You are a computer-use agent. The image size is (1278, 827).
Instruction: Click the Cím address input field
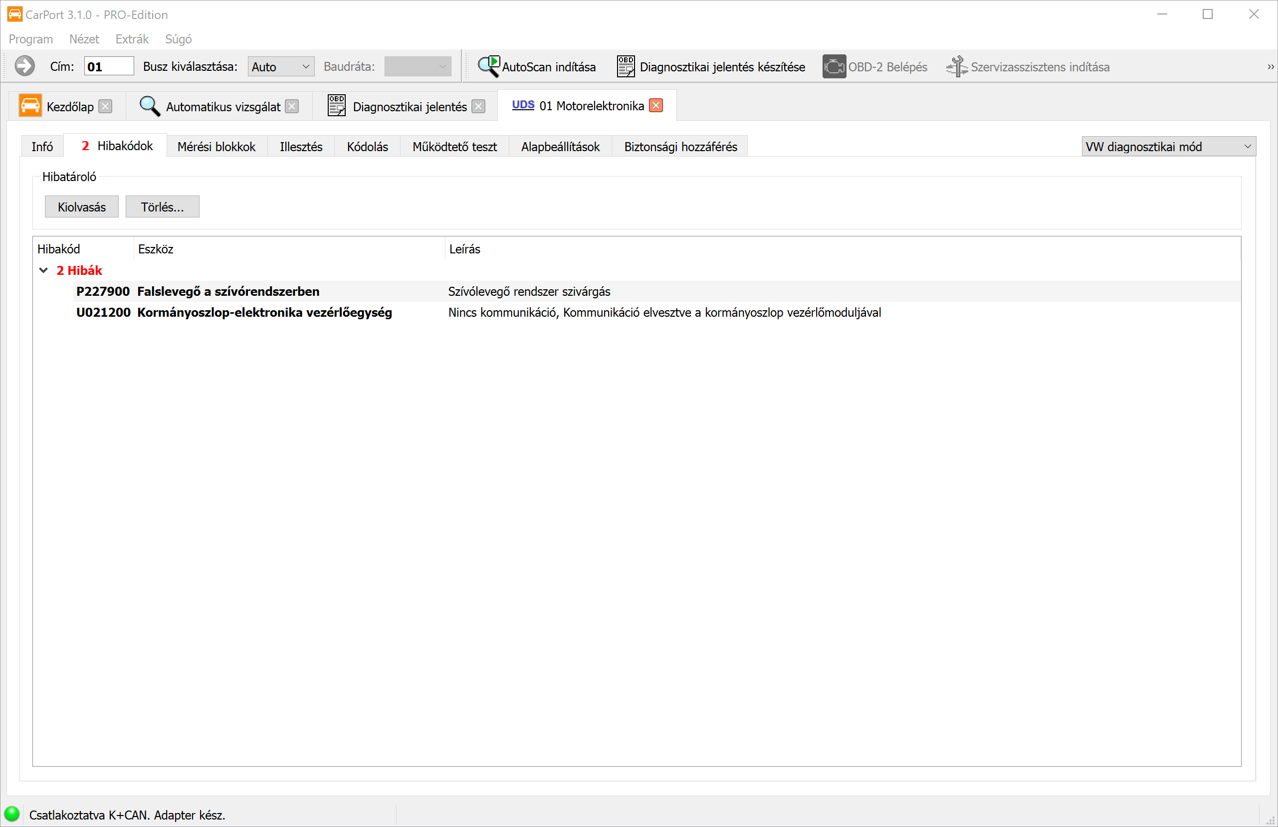[109, 67]
